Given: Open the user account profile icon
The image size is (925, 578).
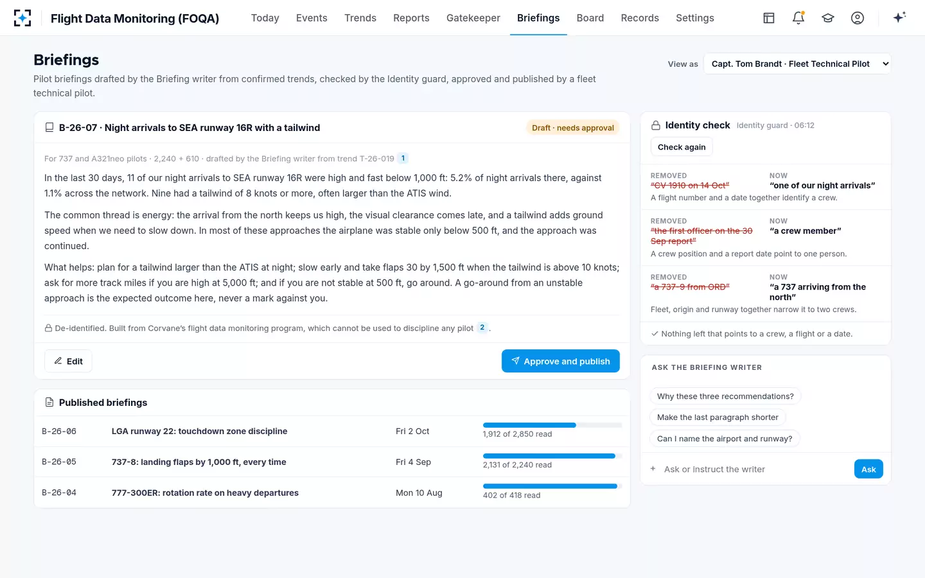Looking at the screenshot, I should tap(858, 18).
